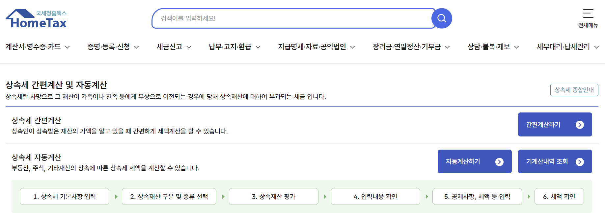Select step 3 상속재산 평가
The height and width of the screenshot is (219, 605).
(273, 196)
